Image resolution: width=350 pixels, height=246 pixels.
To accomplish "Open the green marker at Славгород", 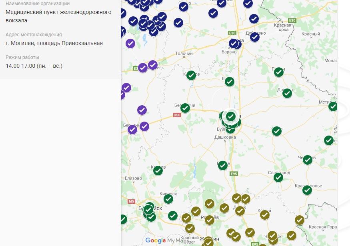I will (278, 177).
